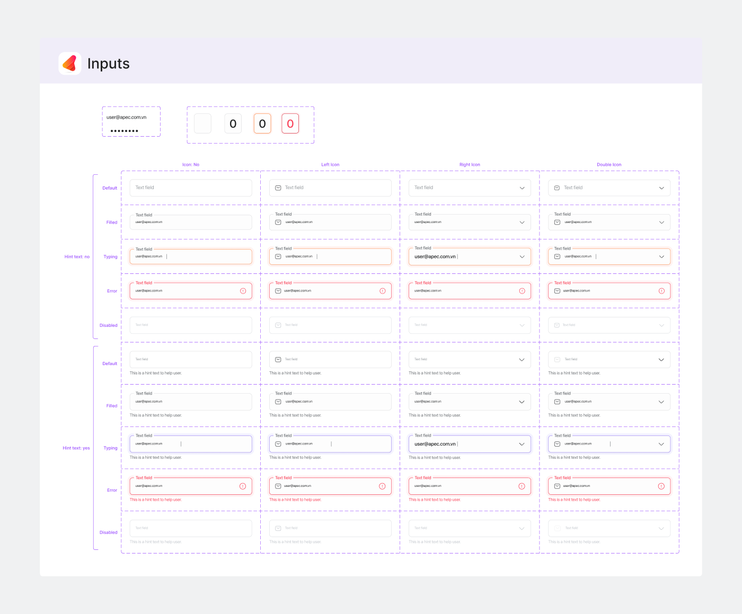Click the mail icon in top Double Icon default field
The height and width of the screenshot is (614, 742).
[557, 188]
